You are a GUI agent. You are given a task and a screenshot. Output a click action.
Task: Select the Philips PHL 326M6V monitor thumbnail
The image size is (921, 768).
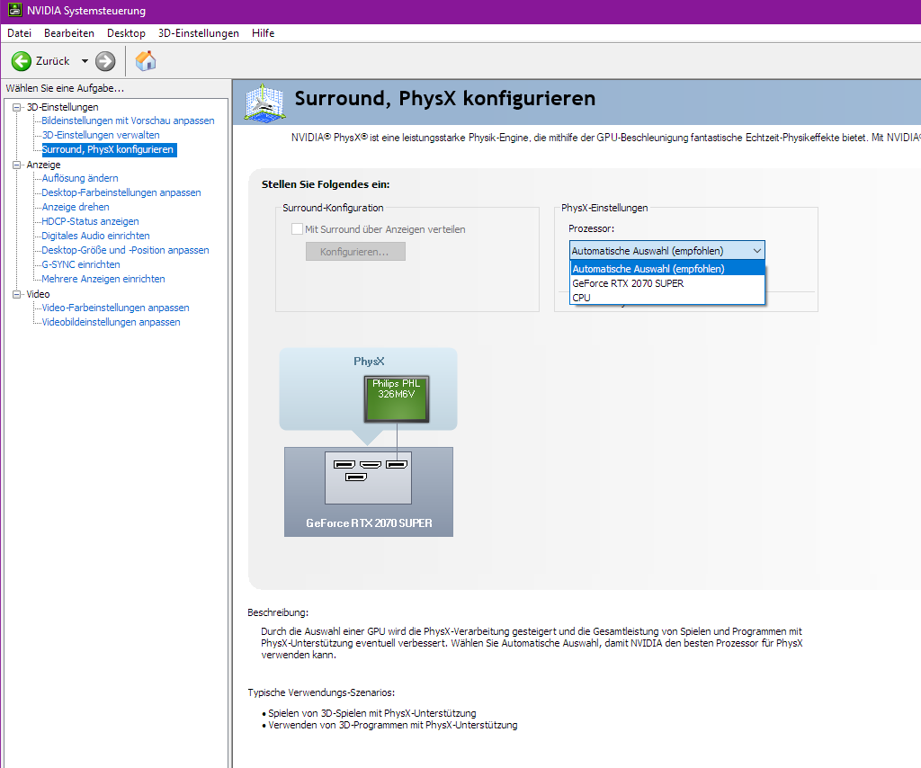tap(397, 399)
